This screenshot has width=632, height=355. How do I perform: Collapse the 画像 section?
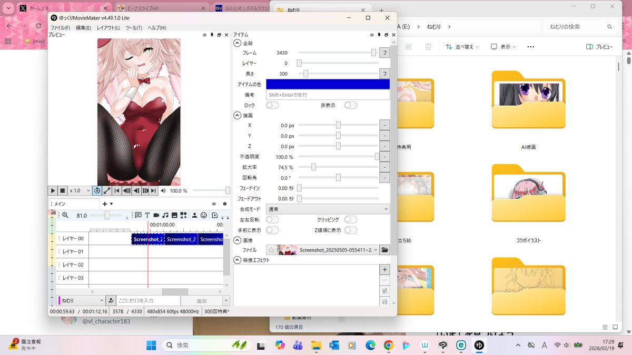tap(238, 240)
